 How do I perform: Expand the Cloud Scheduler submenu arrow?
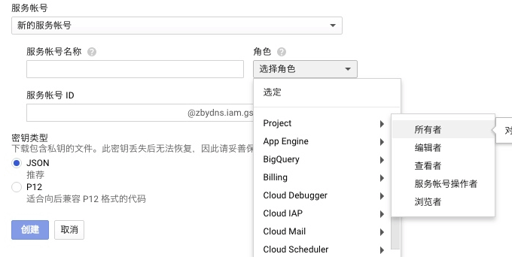(382, 250)
